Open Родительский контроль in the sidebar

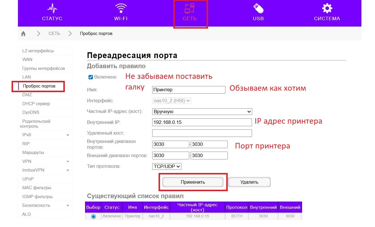pos(35,124)
